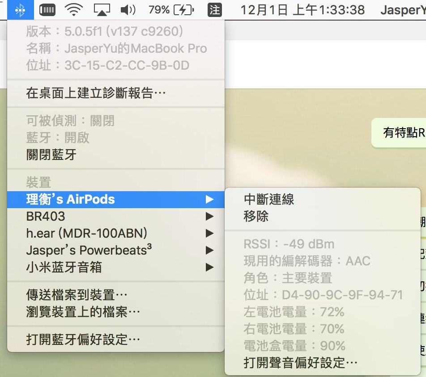426x377 pixels.
Task: Click the 右電池電量：70% line
Action: (x=294, y=329)
